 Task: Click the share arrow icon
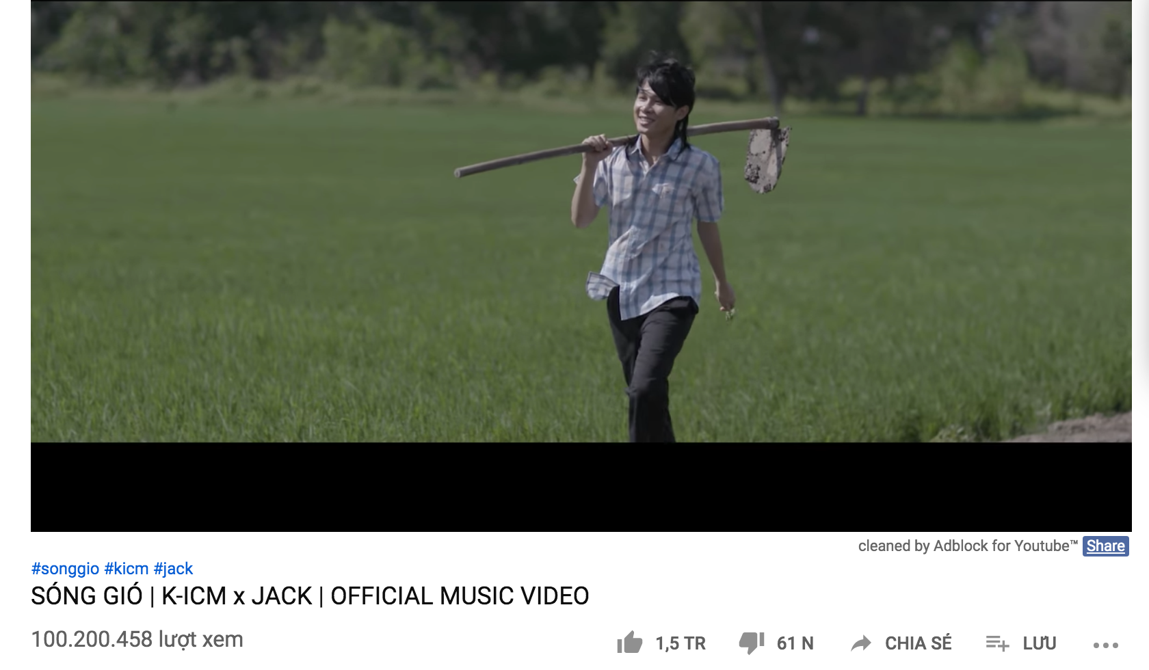[x=861, y=643]
